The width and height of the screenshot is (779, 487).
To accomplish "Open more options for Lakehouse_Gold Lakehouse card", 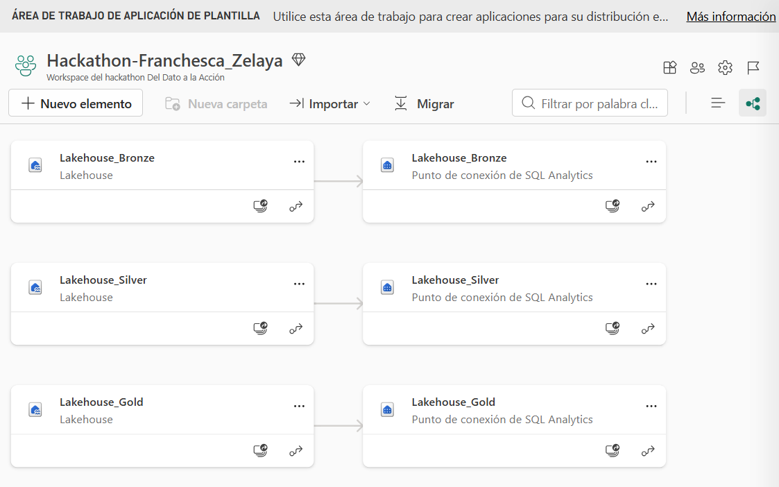I will pyautogui.click(x=299, y=406).
